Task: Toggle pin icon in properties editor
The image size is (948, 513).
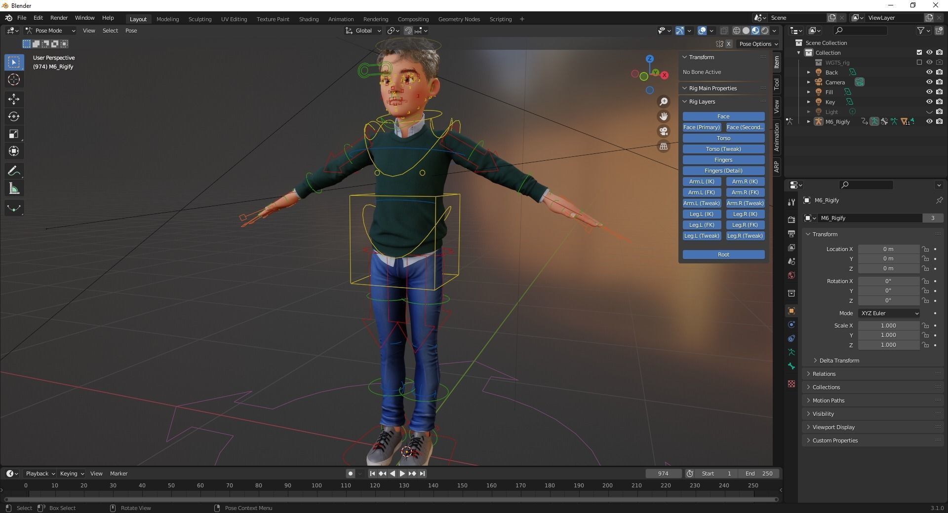Action: click(939, 200)
